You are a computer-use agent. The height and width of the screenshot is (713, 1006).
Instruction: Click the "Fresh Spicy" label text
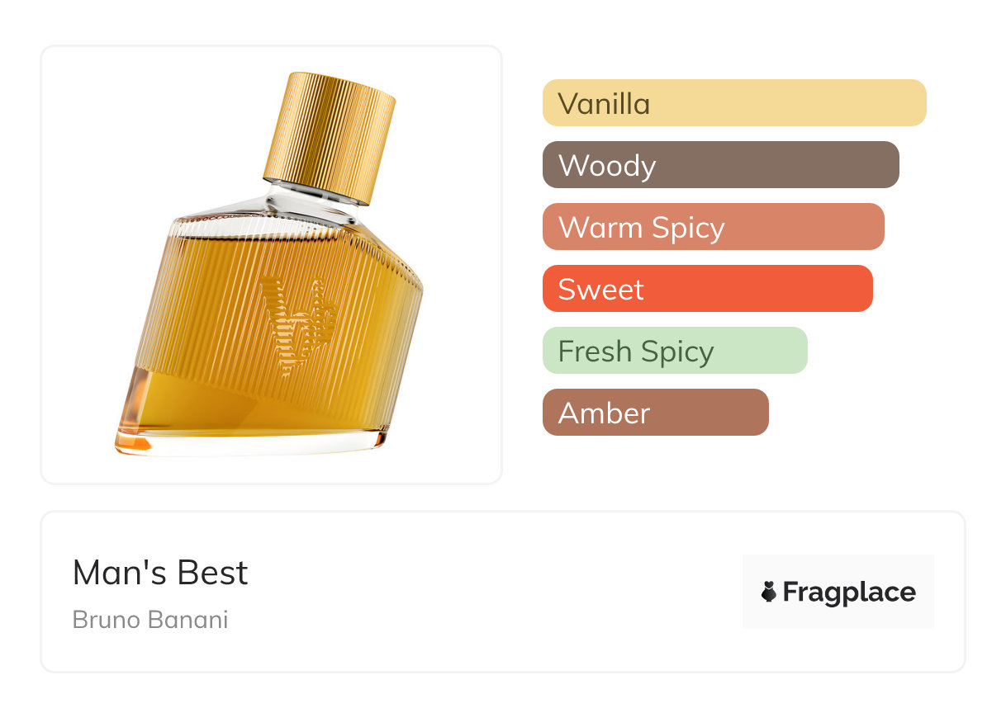pos(636,352)
